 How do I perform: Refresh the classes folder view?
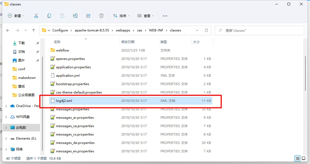pyautogui.click(x=206, y=30)
